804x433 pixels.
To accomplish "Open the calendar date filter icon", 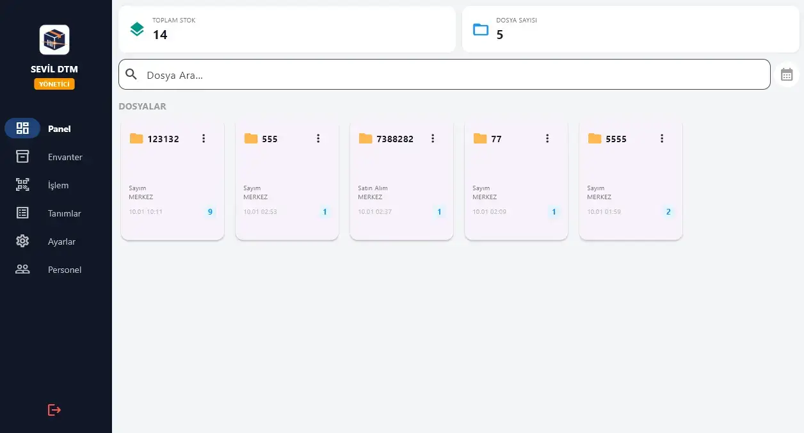I will pyautogui.click(x=787, y=74).
